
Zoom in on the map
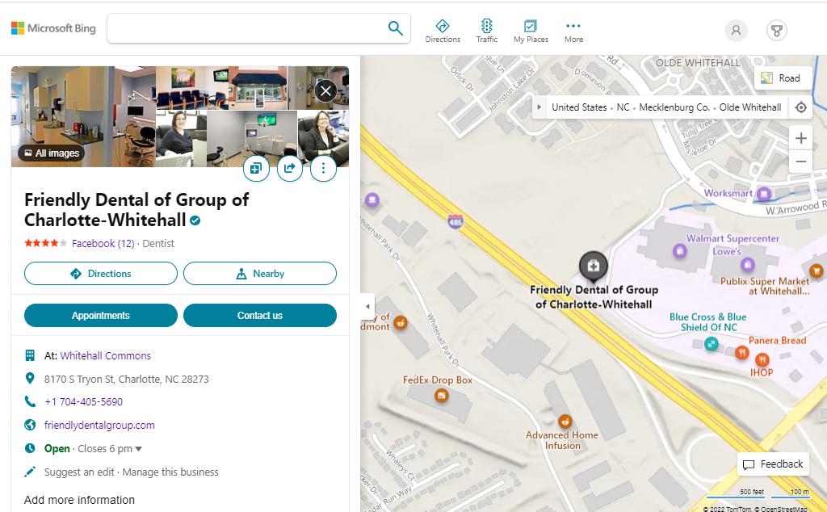pyautogui.click(x=800, y=138)
